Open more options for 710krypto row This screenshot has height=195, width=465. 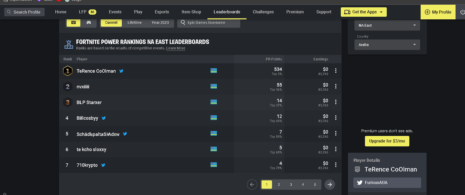pos(336,165)
